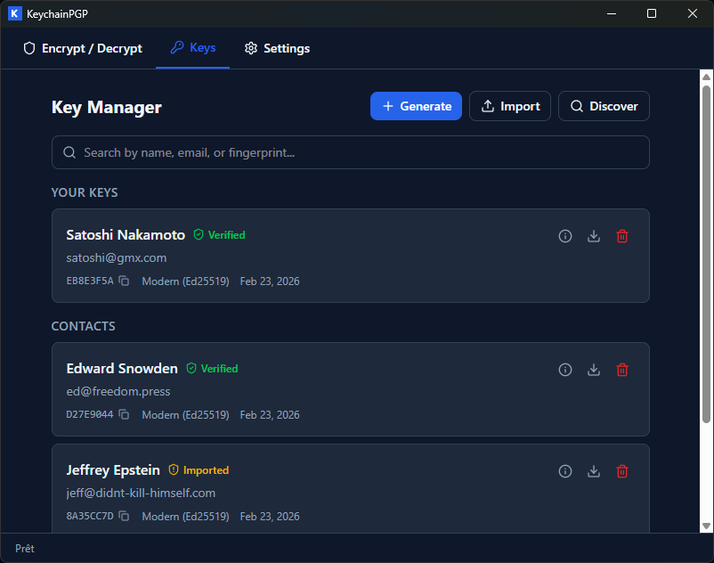The height and width of the screenshot is (563, 714).
Task: View details of Satoshi Nakamoto's key
Action: coord(565,235)
